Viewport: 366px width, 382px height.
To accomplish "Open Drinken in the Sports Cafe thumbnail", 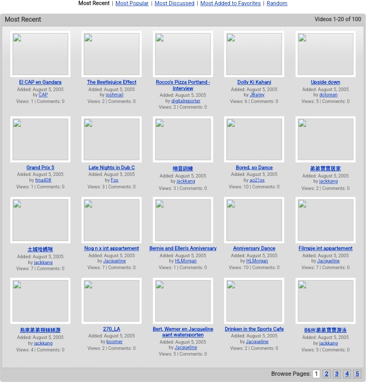I will click(x=254, y=301).
